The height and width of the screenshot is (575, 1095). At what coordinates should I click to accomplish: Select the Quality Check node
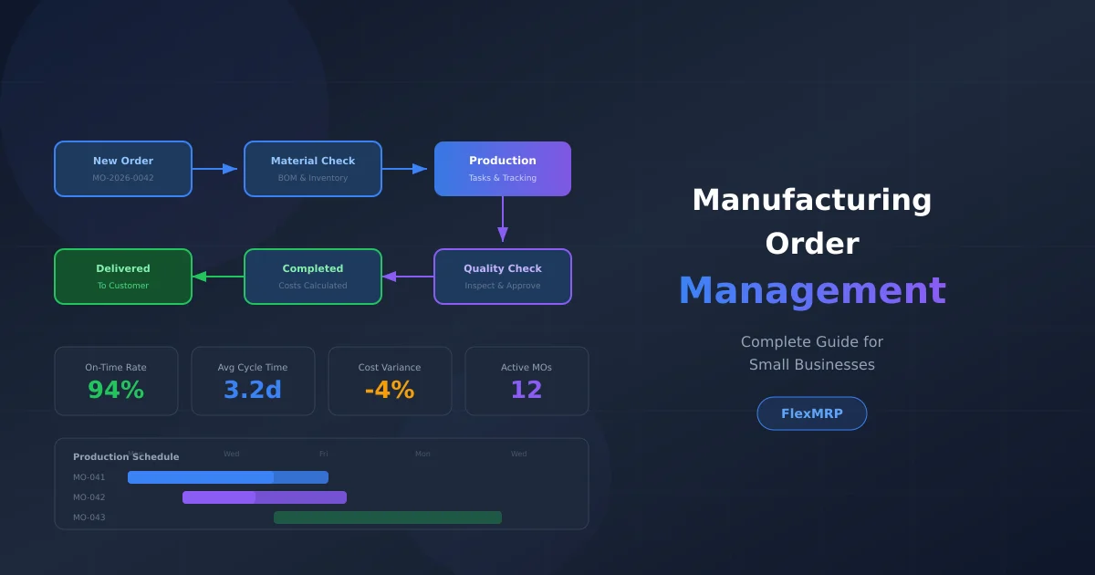[x=503, y=277]
